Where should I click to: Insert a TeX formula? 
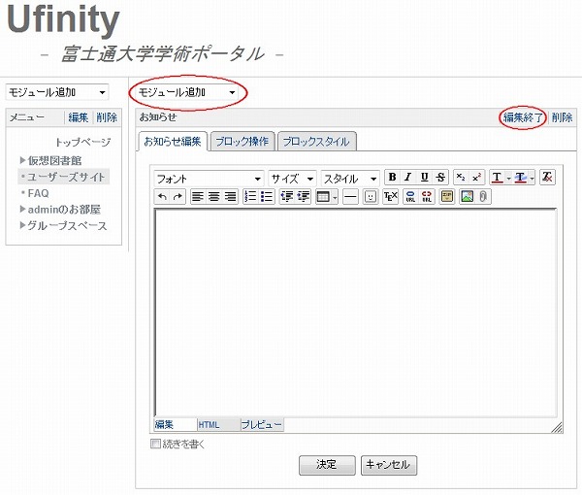391,196
